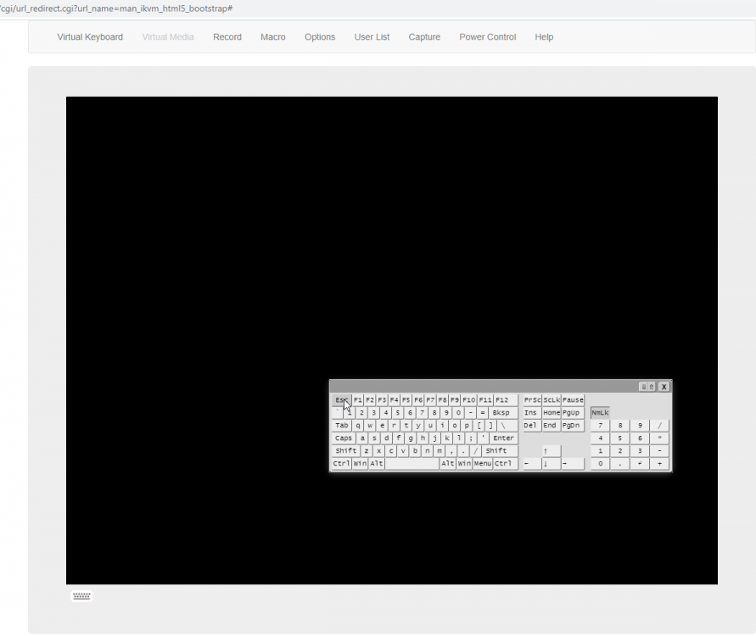Click the keyboard icon below the console

pos(81,596)
